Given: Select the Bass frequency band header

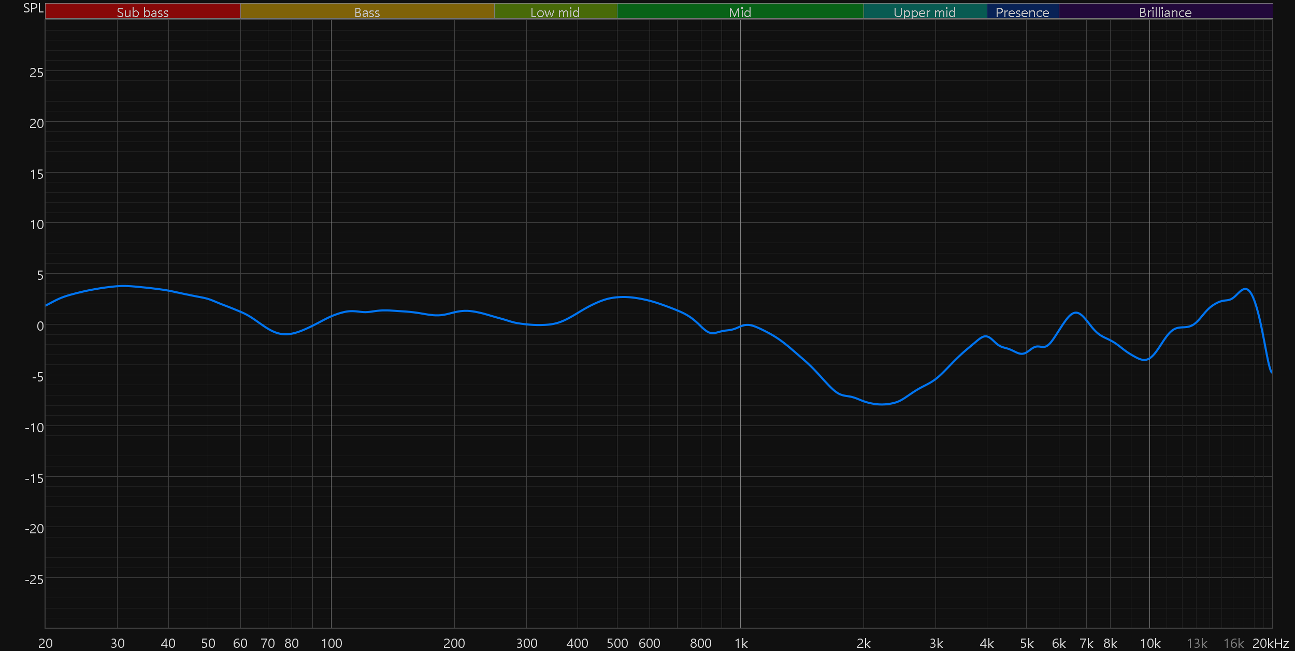Looking at the screenshot, I should (x=367, y=12).
